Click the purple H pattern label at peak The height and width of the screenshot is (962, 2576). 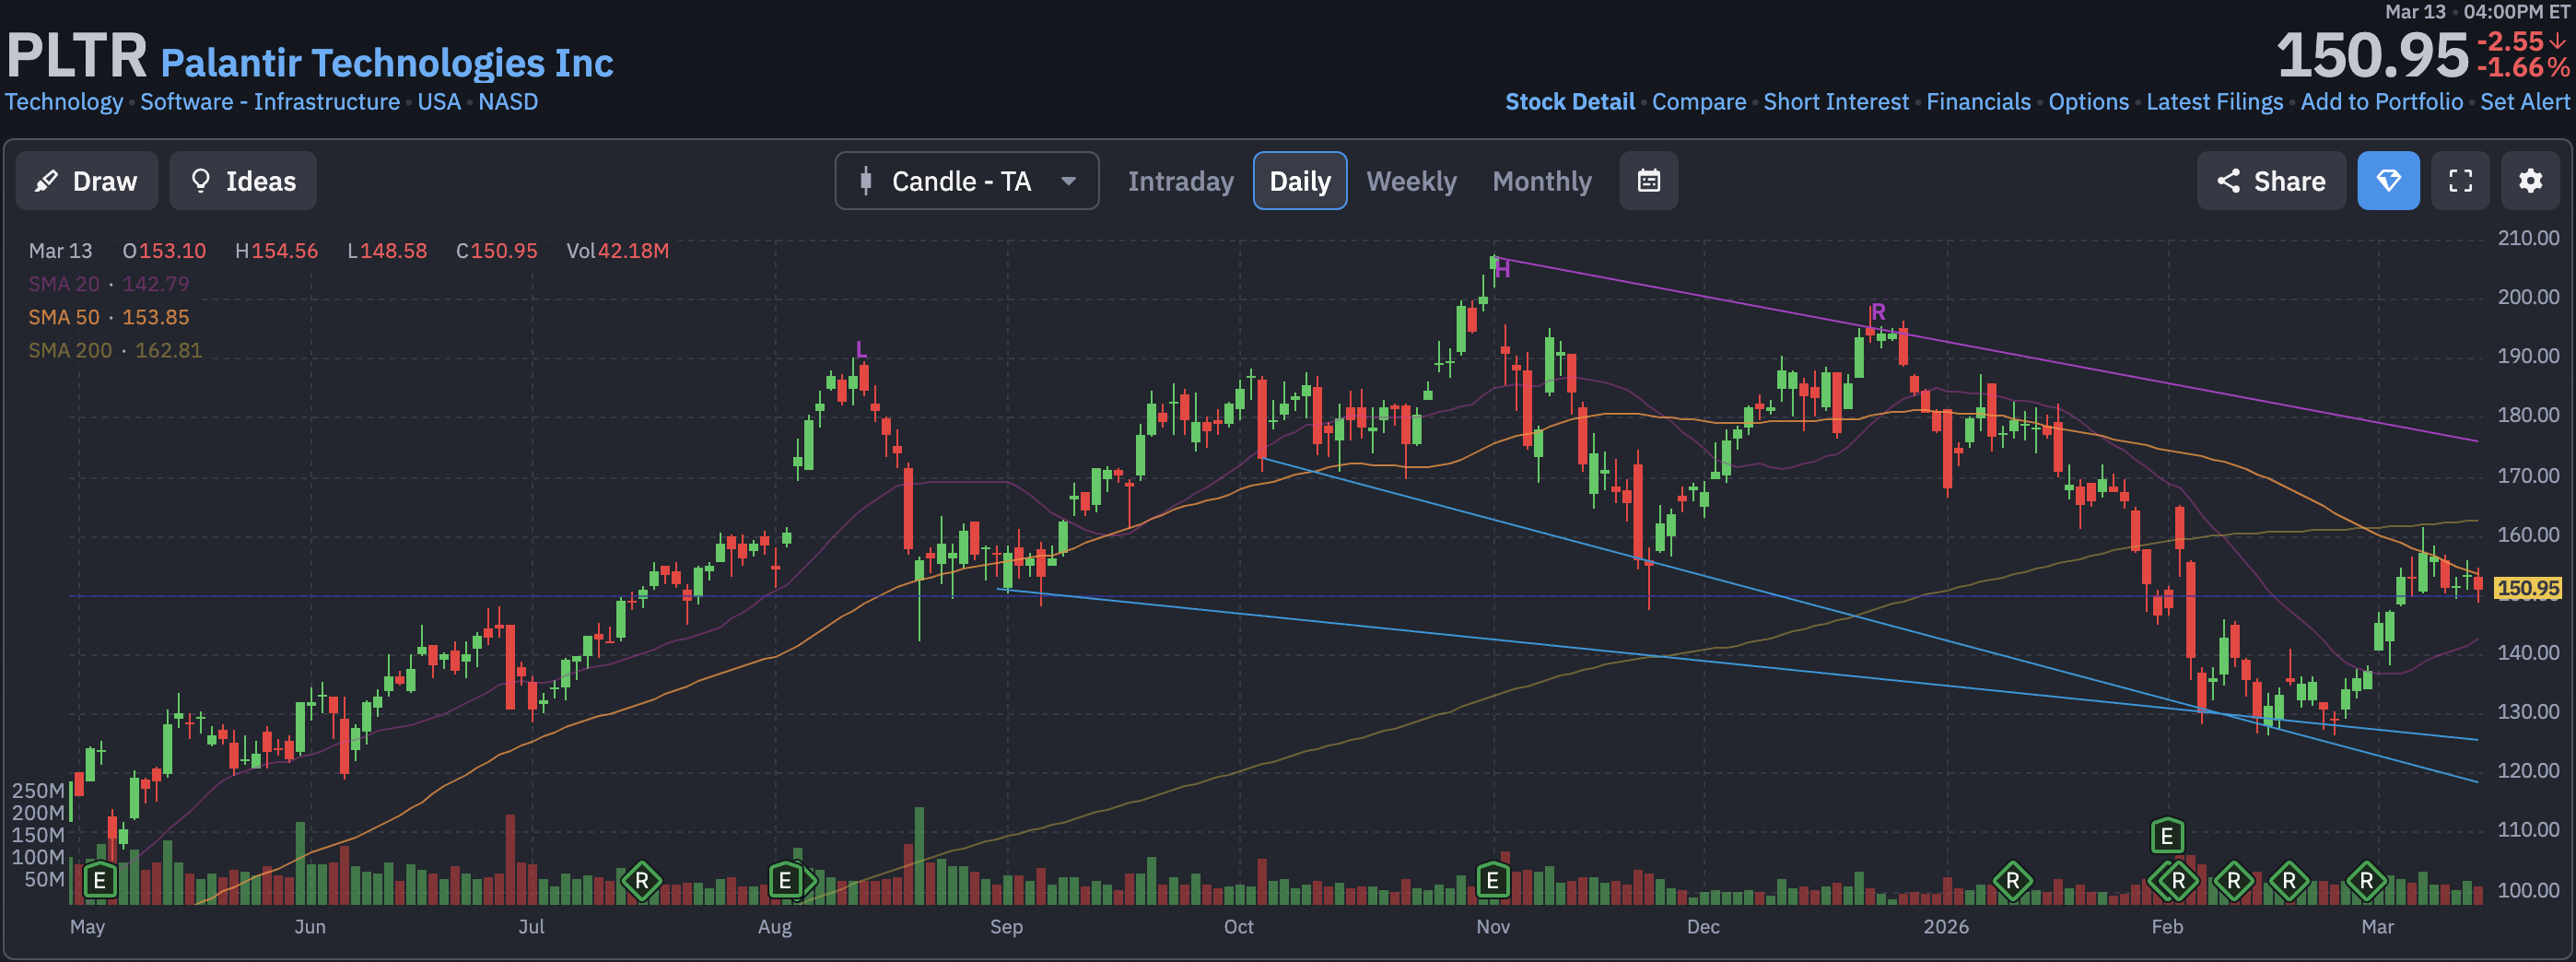[x=1502, y=270]
